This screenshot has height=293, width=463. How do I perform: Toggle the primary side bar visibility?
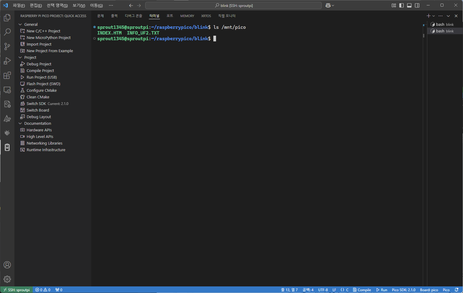[401, 5]
